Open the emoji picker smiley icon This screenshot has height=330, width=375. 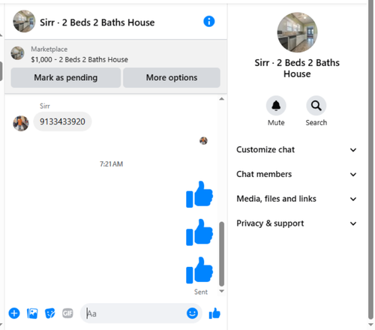[192, 313]
